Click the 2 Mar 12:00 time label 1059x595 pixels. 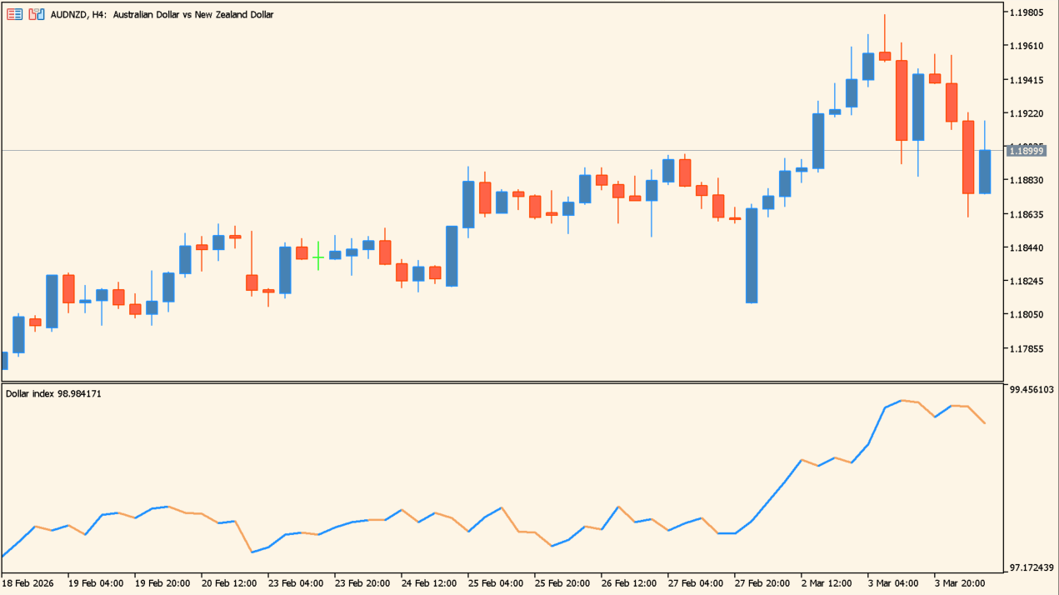(827, 583)
